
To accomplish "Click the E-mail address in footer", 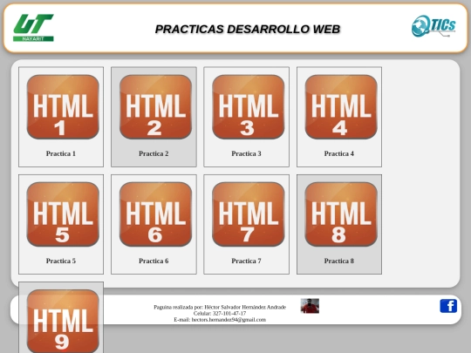I will pyautogui.click(x=220, y=320).
